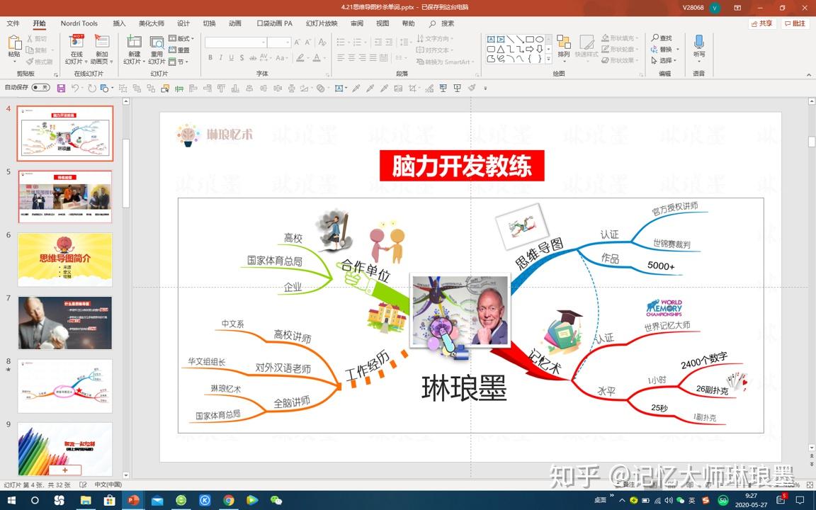Open the Layout dropdown
The width and height of the screenshot is (816, 510).
tap(181, 38)
